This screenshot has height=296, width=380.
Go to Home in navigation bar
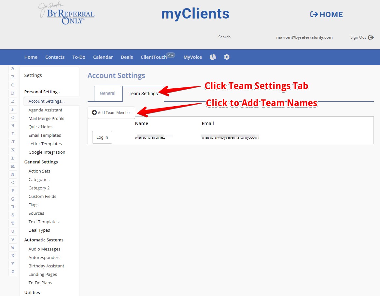coord(31,57)
